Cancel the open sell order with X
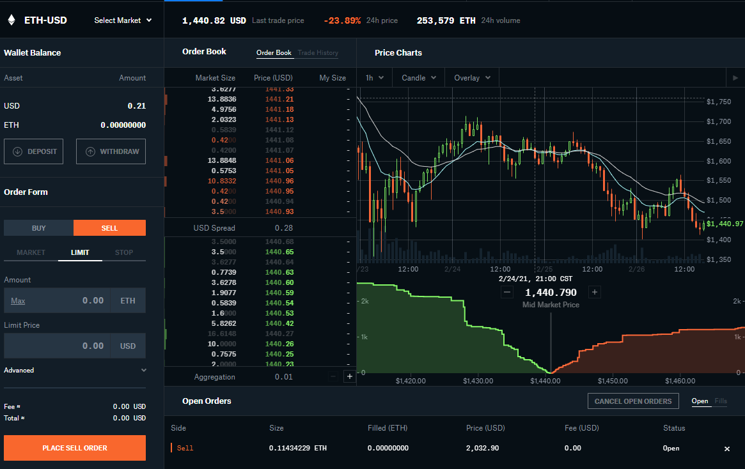745x469 pixels. [x=727, y=449]
